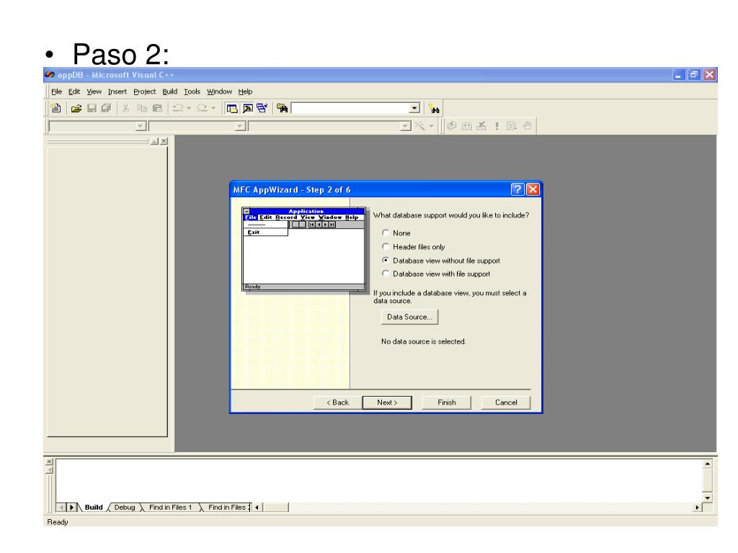738x553 pixels.
Task: Click the Compile icon in build toolbar
Action: pos(452,126)
